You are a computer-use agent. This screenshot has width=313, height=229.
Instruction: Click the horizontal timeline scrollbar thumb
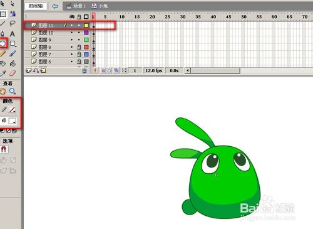(x=215, y=70)
